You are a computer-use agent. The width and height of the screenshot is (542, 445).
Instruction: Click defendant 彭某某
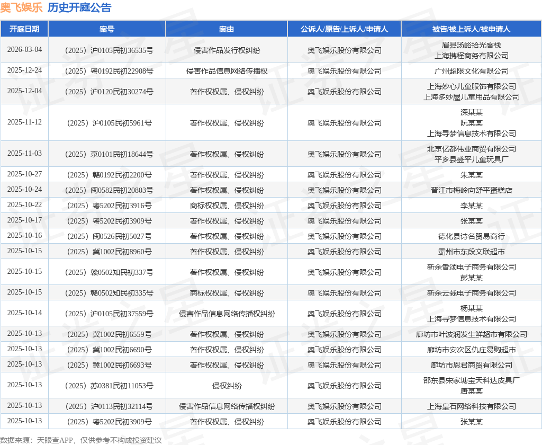472,278
